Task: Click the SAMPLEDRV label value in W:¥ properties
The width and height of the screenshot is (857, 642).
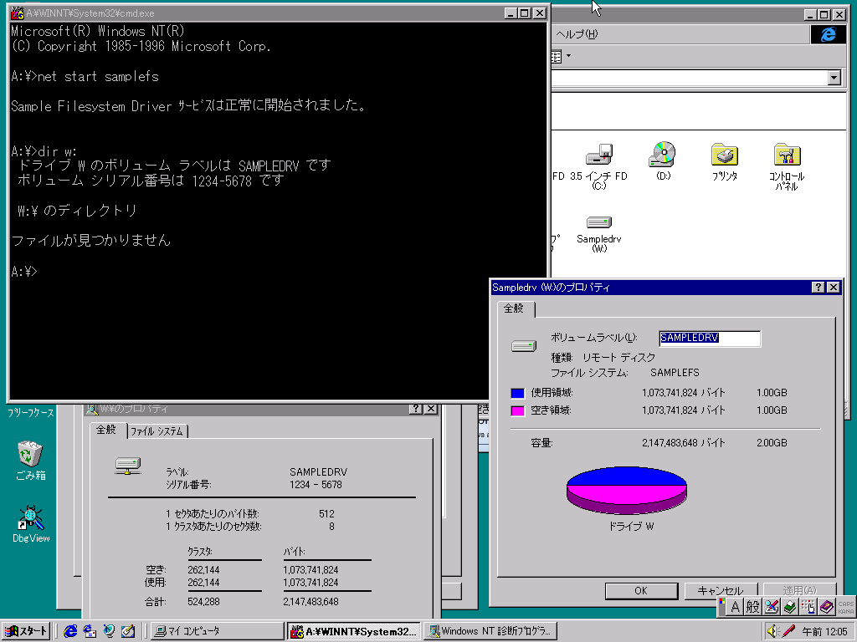Action: tap(318, 471)
